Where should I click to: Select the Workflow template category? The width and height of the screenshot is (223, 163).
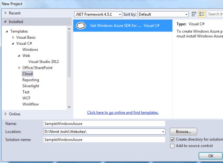pyautogui.click(x=31, y=104)
